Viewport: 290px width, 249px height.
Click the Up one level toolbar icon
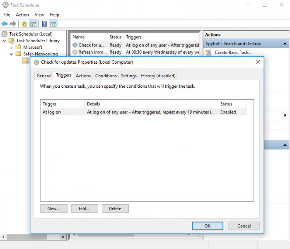(24, 24)
